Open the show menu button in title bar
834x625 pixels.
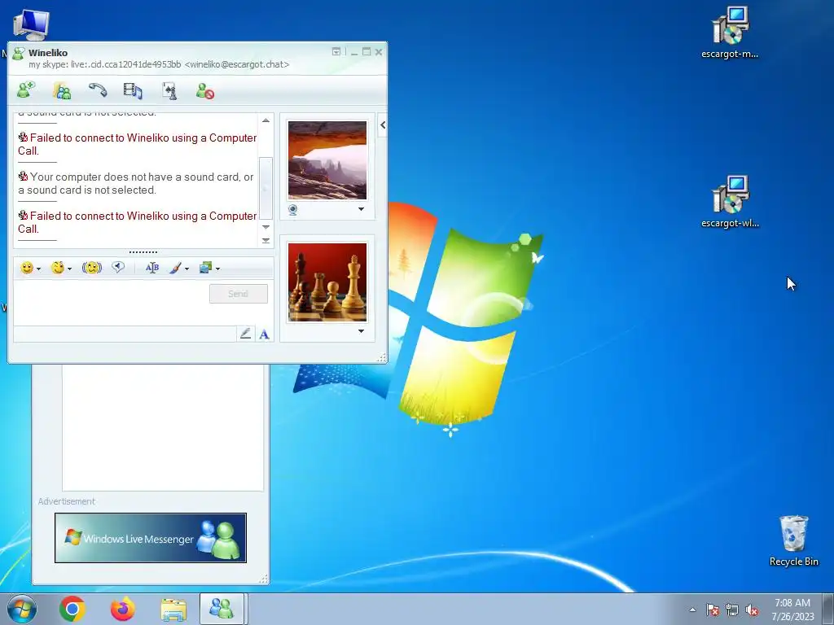pyautogui.click(x=336, y=51)
